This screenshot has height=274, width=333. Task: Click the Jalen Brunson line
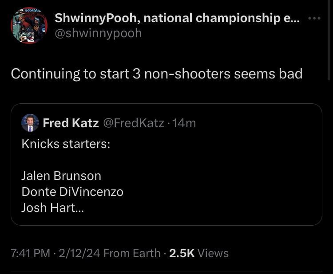[61, 176]
